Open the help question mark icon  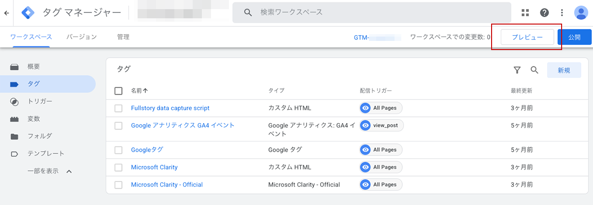tap(544, 13)
